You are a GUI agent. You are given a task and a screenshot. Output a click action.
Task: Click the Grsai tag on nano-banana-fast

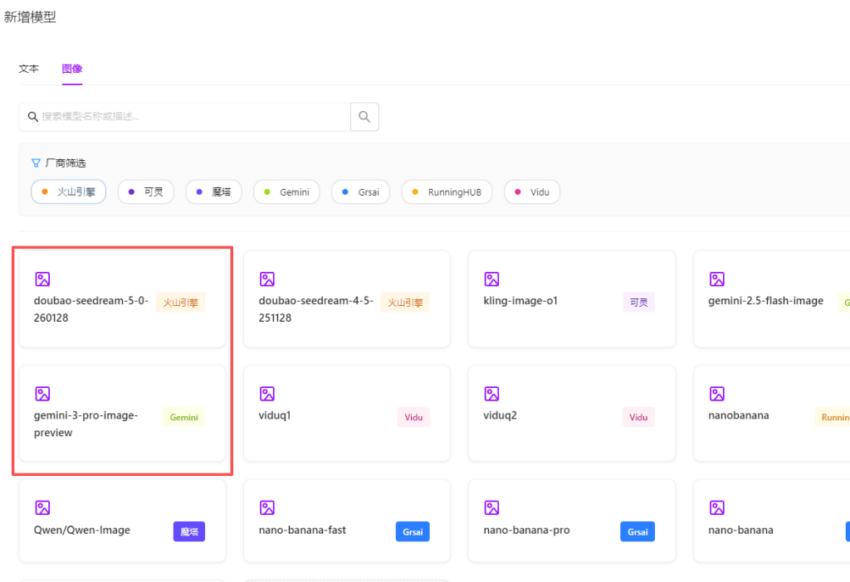413,531
